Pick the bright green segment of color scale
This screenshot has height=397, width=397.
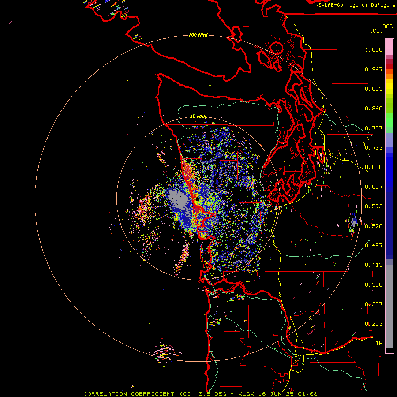coord(390,120)
